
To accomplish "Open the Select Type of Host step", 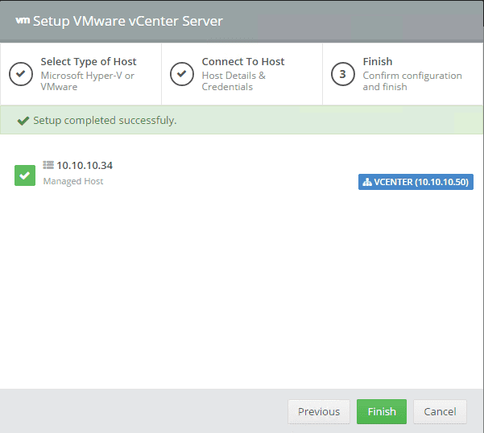I will tap(81, 74).
